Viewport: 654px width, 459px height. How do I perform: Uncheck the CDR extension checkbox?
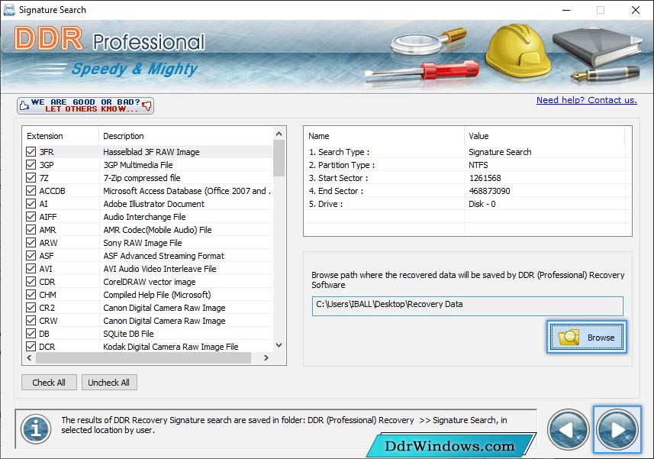point(31,282)
